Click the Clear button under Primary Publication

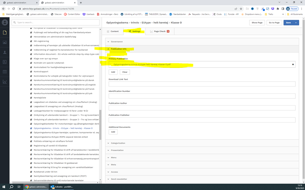(124, 72)
